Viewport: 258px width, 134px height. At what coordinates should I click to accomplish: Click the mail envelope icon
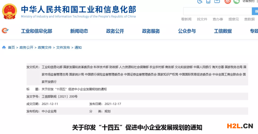pyautogui.click(x=217, y=1)
